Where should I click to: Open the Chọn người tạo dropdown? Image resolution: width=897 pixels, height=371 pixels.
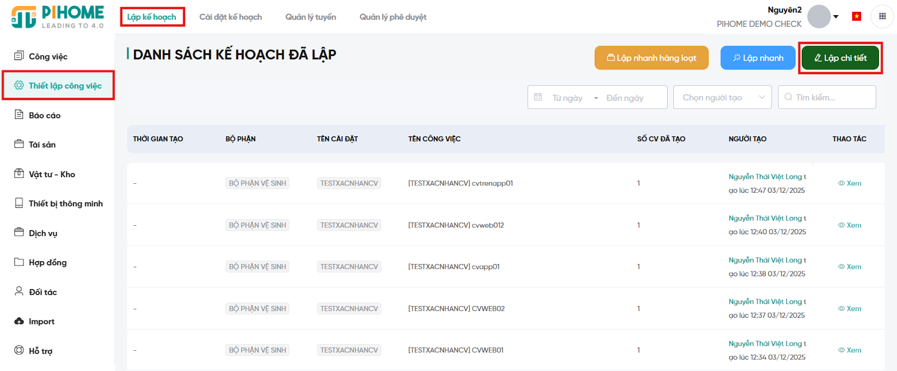722,98
